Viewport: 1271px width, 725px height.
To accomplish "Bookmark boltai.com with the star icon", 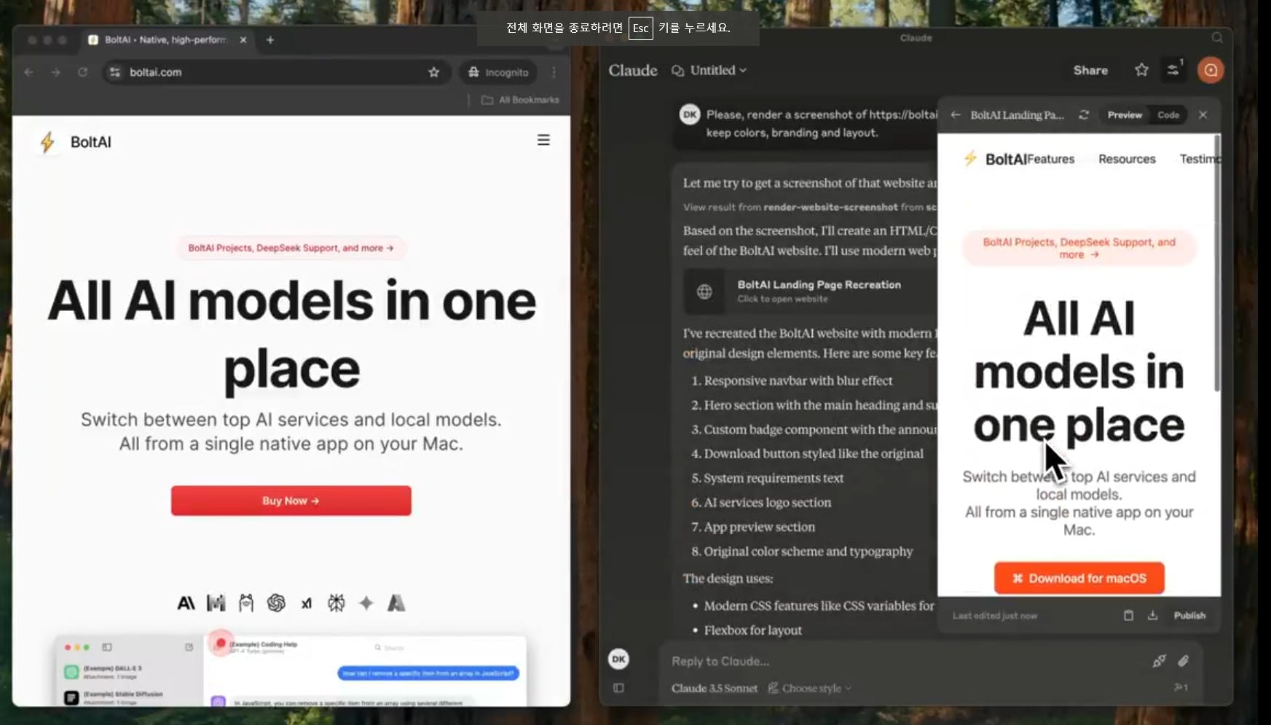I will 434,72.
